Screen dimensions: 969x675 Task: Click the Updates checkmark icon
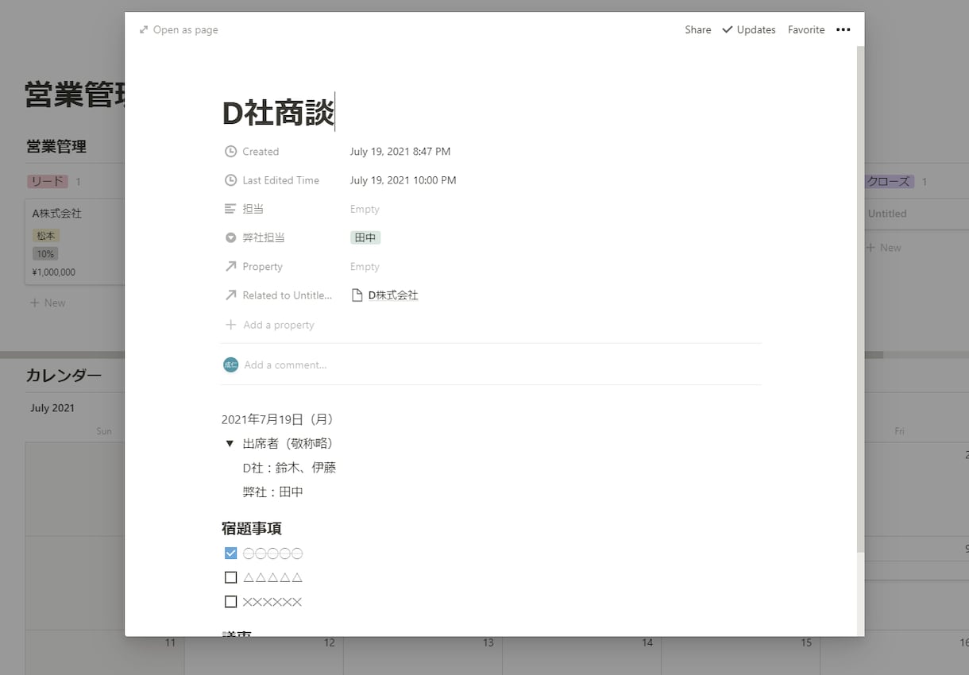pyautogui.click(x=728, y=30)
